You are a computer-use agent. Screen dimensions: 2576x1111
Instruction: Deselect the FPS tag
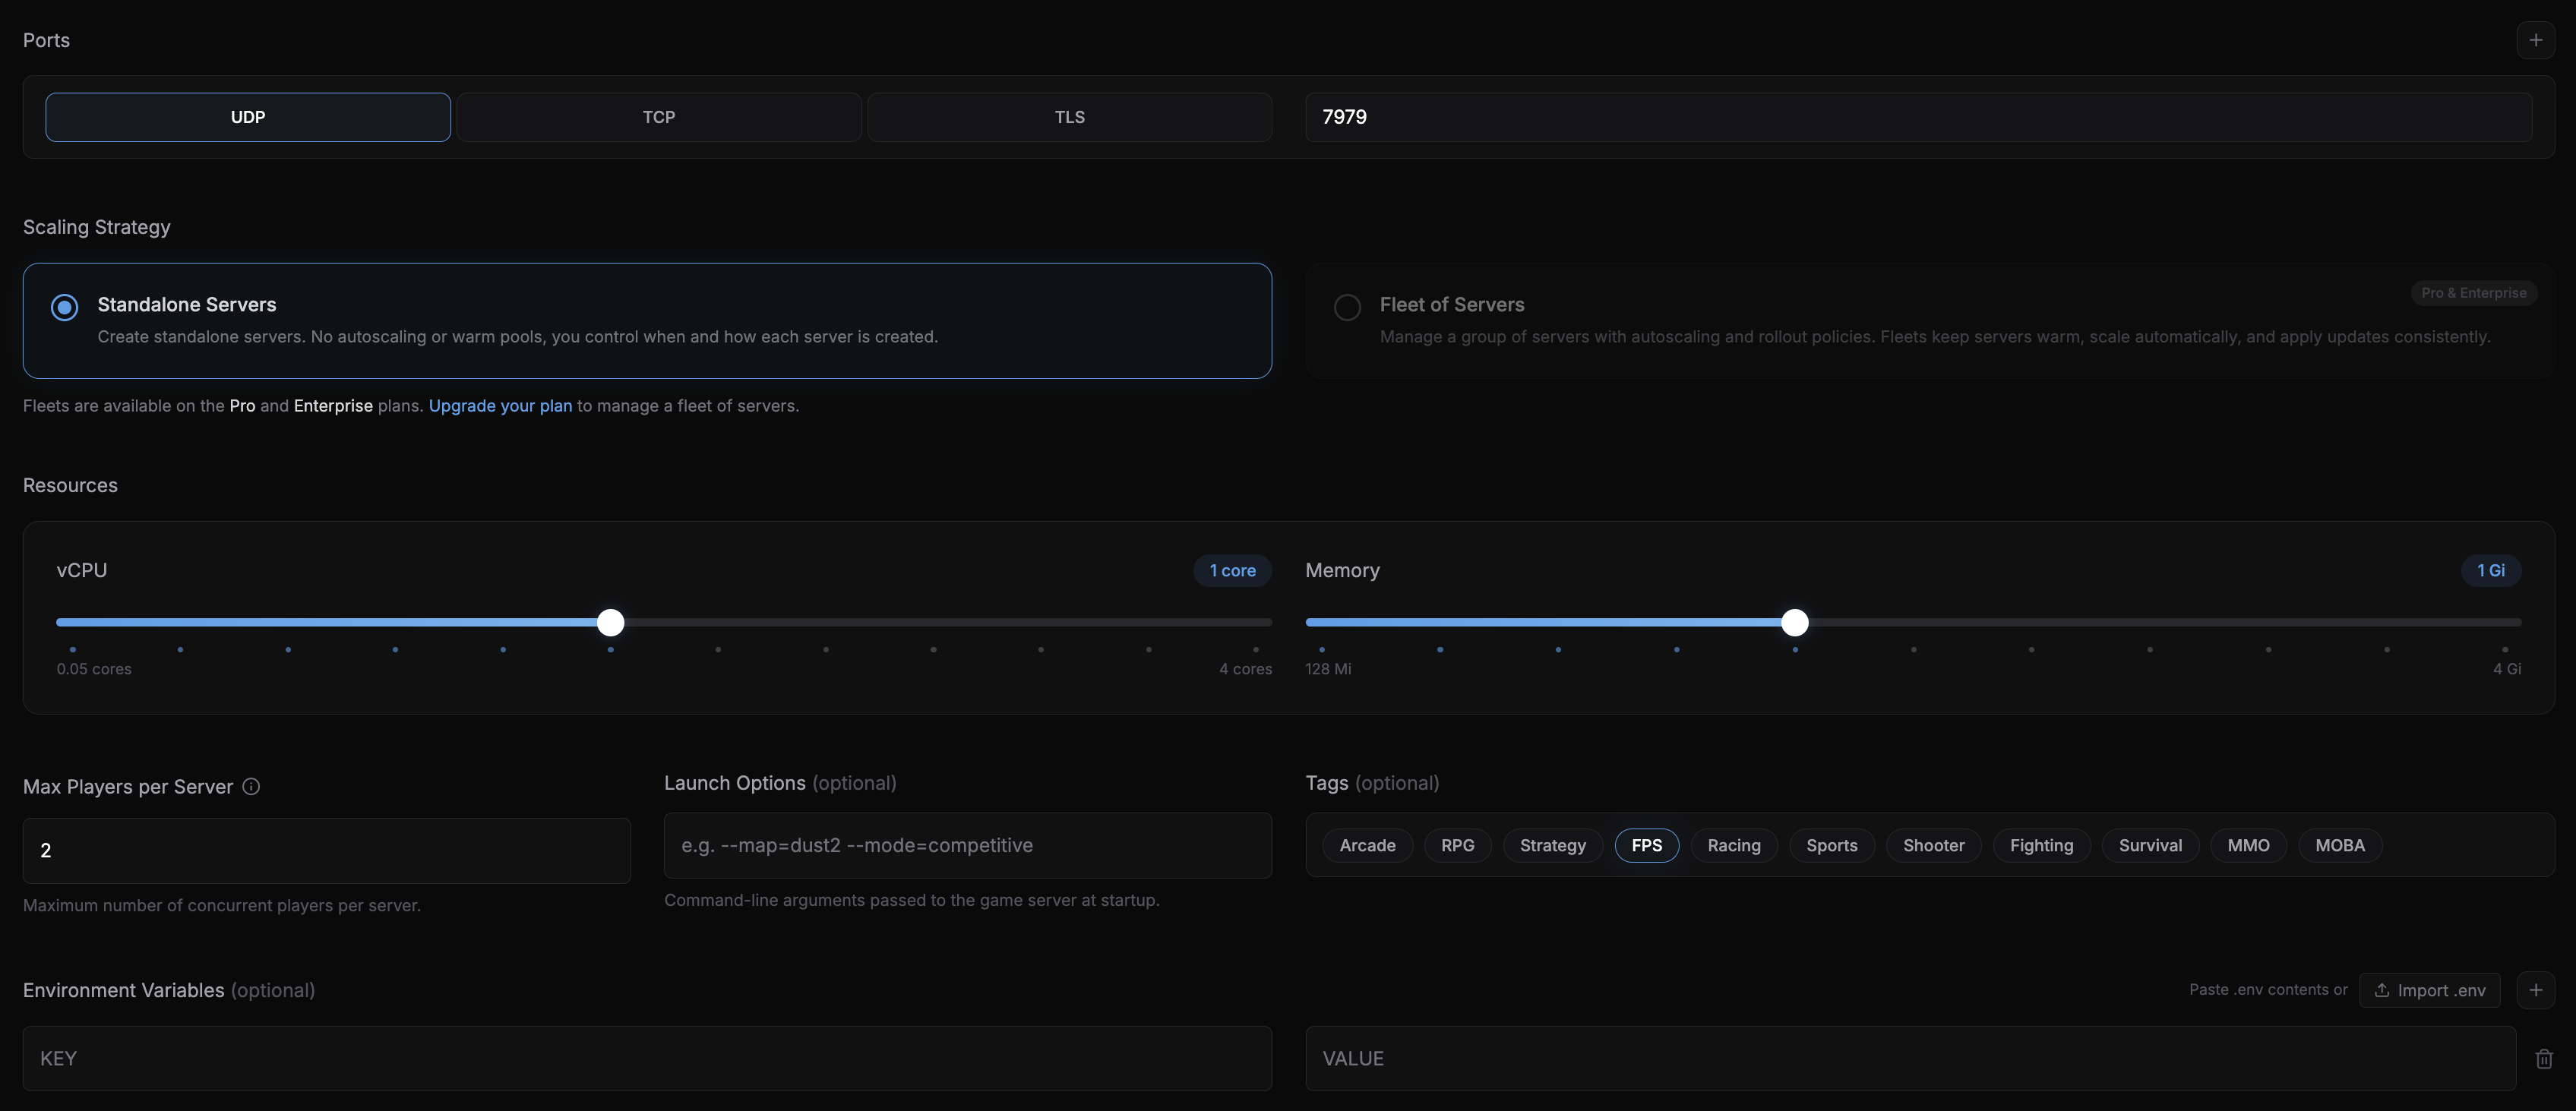point(1646,846)
